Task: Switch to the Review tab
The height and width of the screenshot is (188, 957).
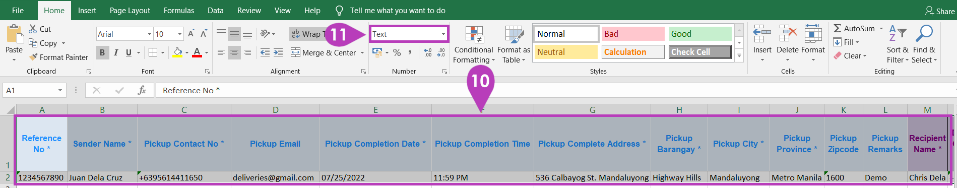Action: point(249,10)
